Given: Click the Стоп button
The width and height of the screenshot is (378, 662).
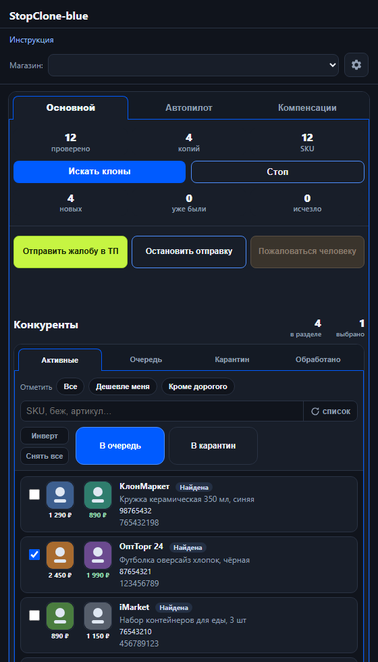Looking at the screenshot, I should [277, 172].
